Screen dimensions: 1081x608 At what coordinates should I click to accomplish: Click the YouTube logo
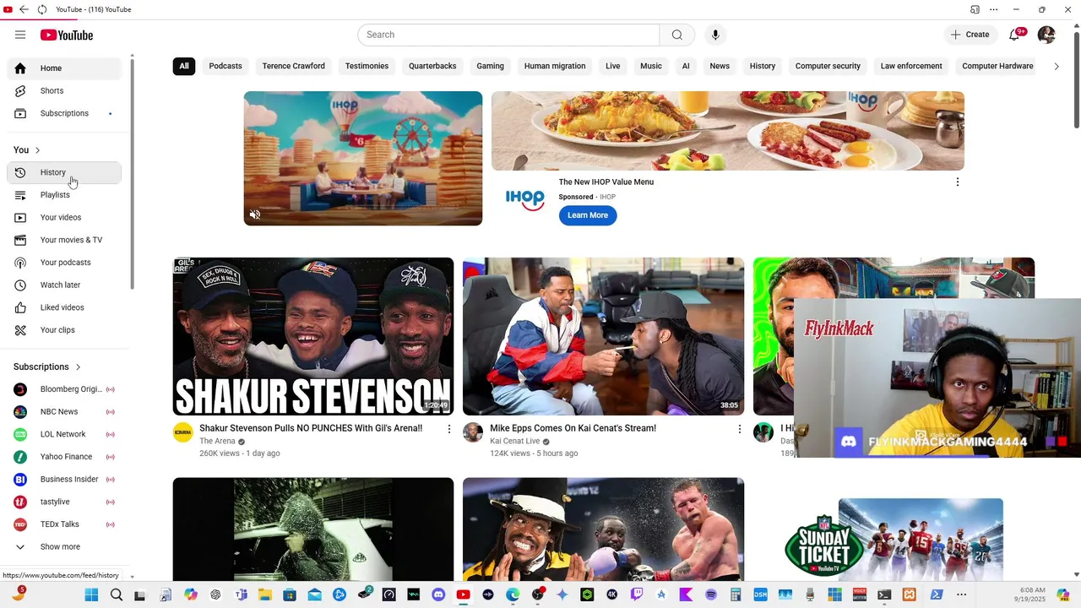pos(67,35)
